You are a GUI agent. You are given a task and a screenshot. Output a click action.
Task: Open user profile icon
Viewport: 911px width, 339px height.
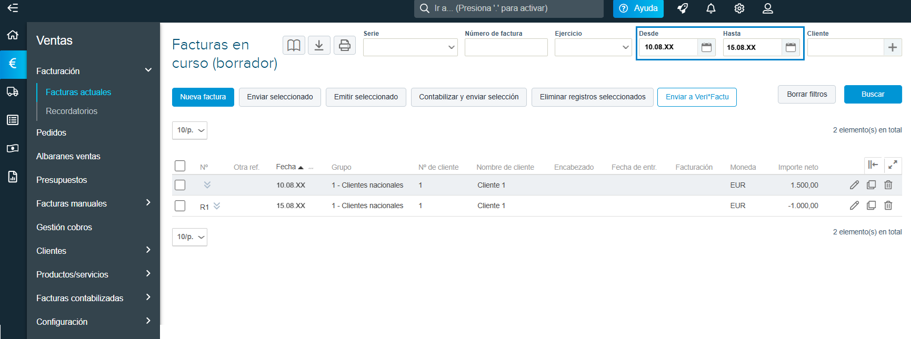click(768, 8)
